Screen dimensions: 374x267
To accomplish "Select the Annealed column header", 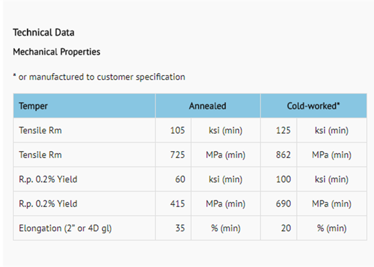I will point(207,106).
